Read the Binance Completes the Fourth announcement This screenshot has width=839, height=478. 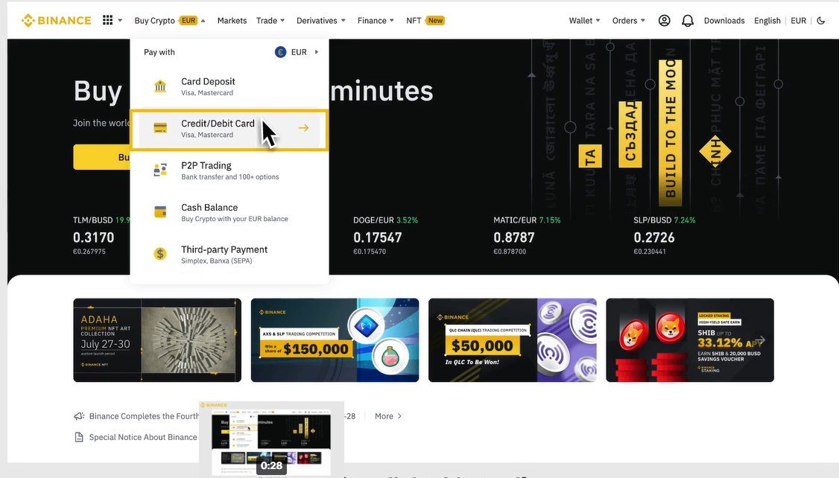pos(144,416)
